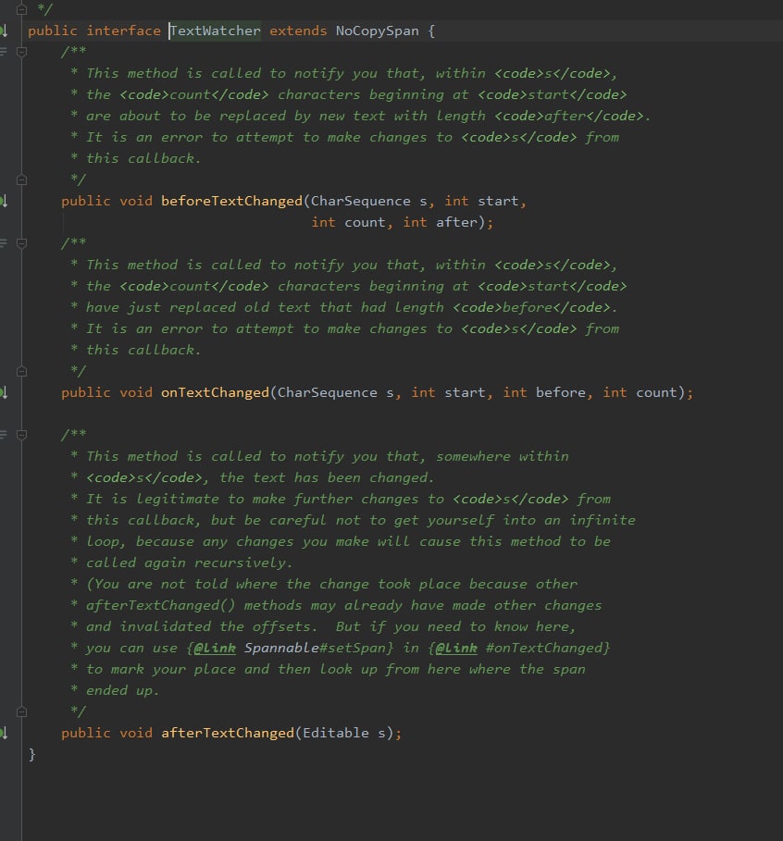Place the cursor on the TextWatcher interface name
The image size is (783, 841).
point(216,31)
